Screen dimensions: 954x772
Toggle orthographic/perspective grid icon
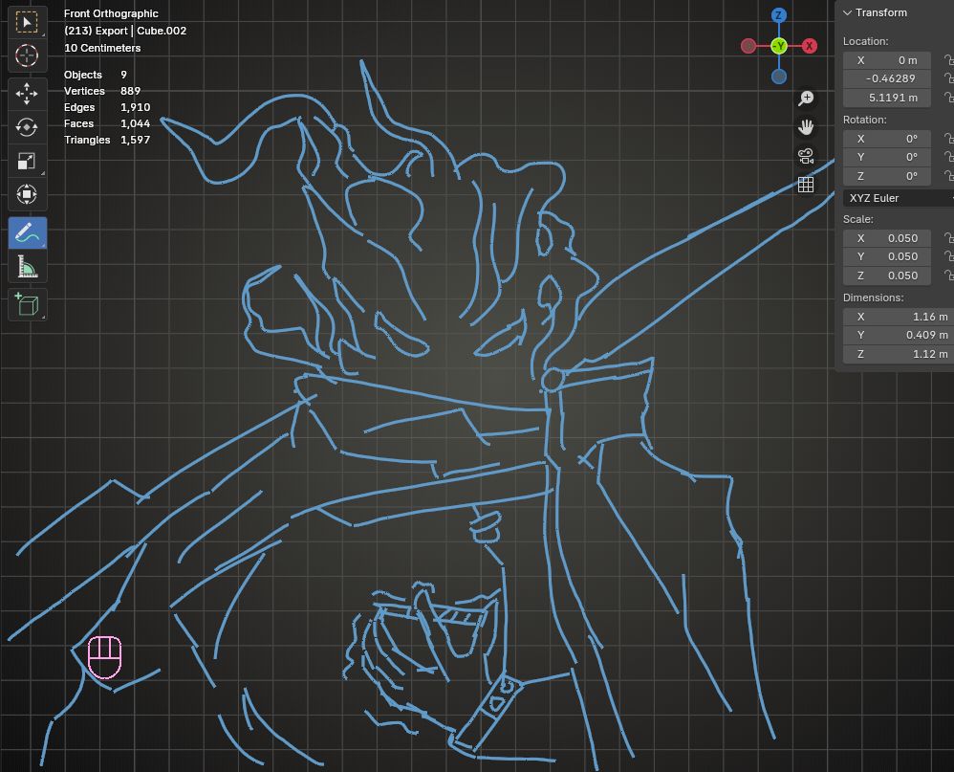pyautogui.click(x=806, y=185)
